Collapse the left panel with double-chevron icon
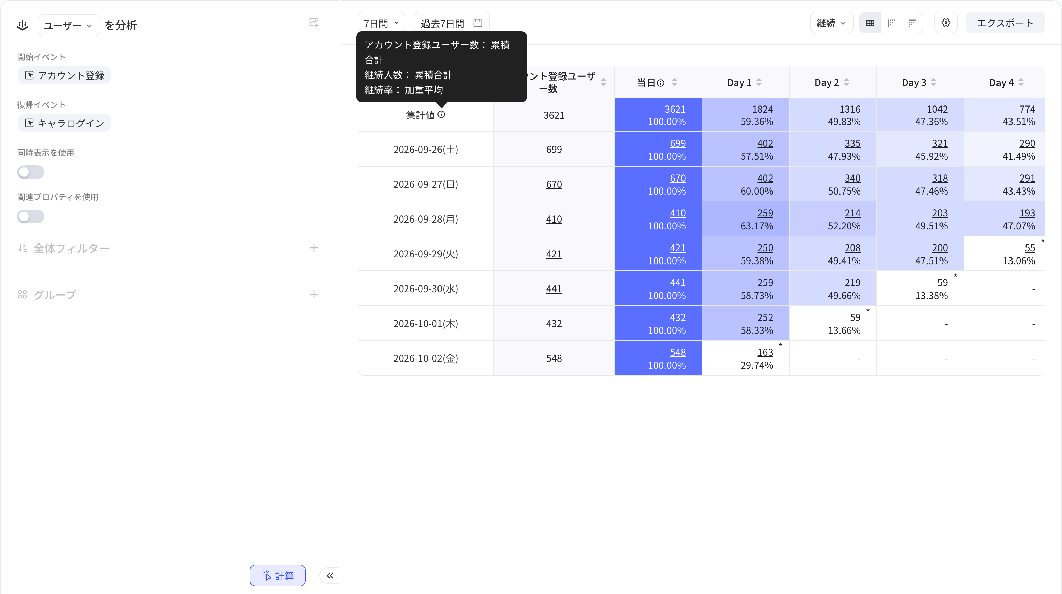The height and width of the screenshot is (594, 1062). point(330,576)
